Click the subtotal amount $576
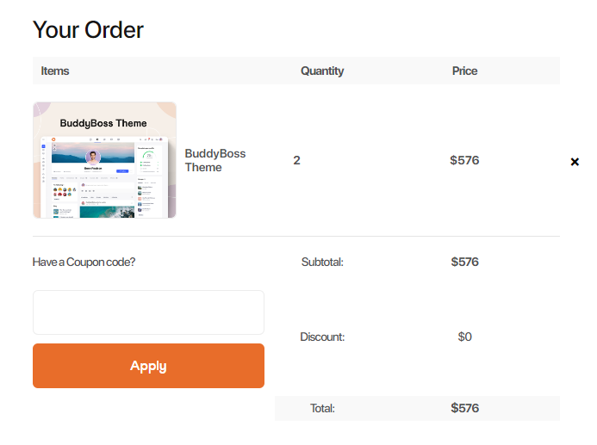 coord(464,262)
